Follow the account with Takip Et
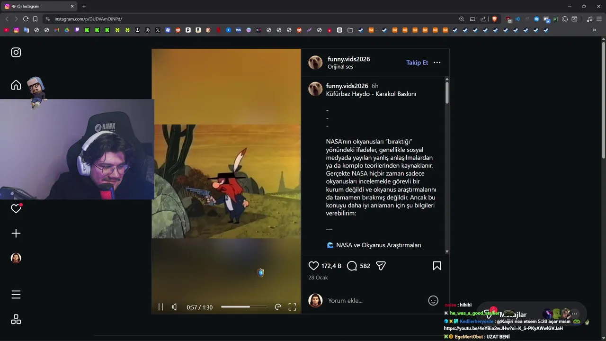The height and width of the screenshot is (341, 606). [x=417, y=63]
